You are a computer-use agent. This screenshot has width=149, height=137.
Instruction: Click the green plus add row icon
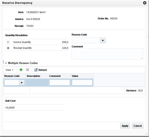[21, 70]
